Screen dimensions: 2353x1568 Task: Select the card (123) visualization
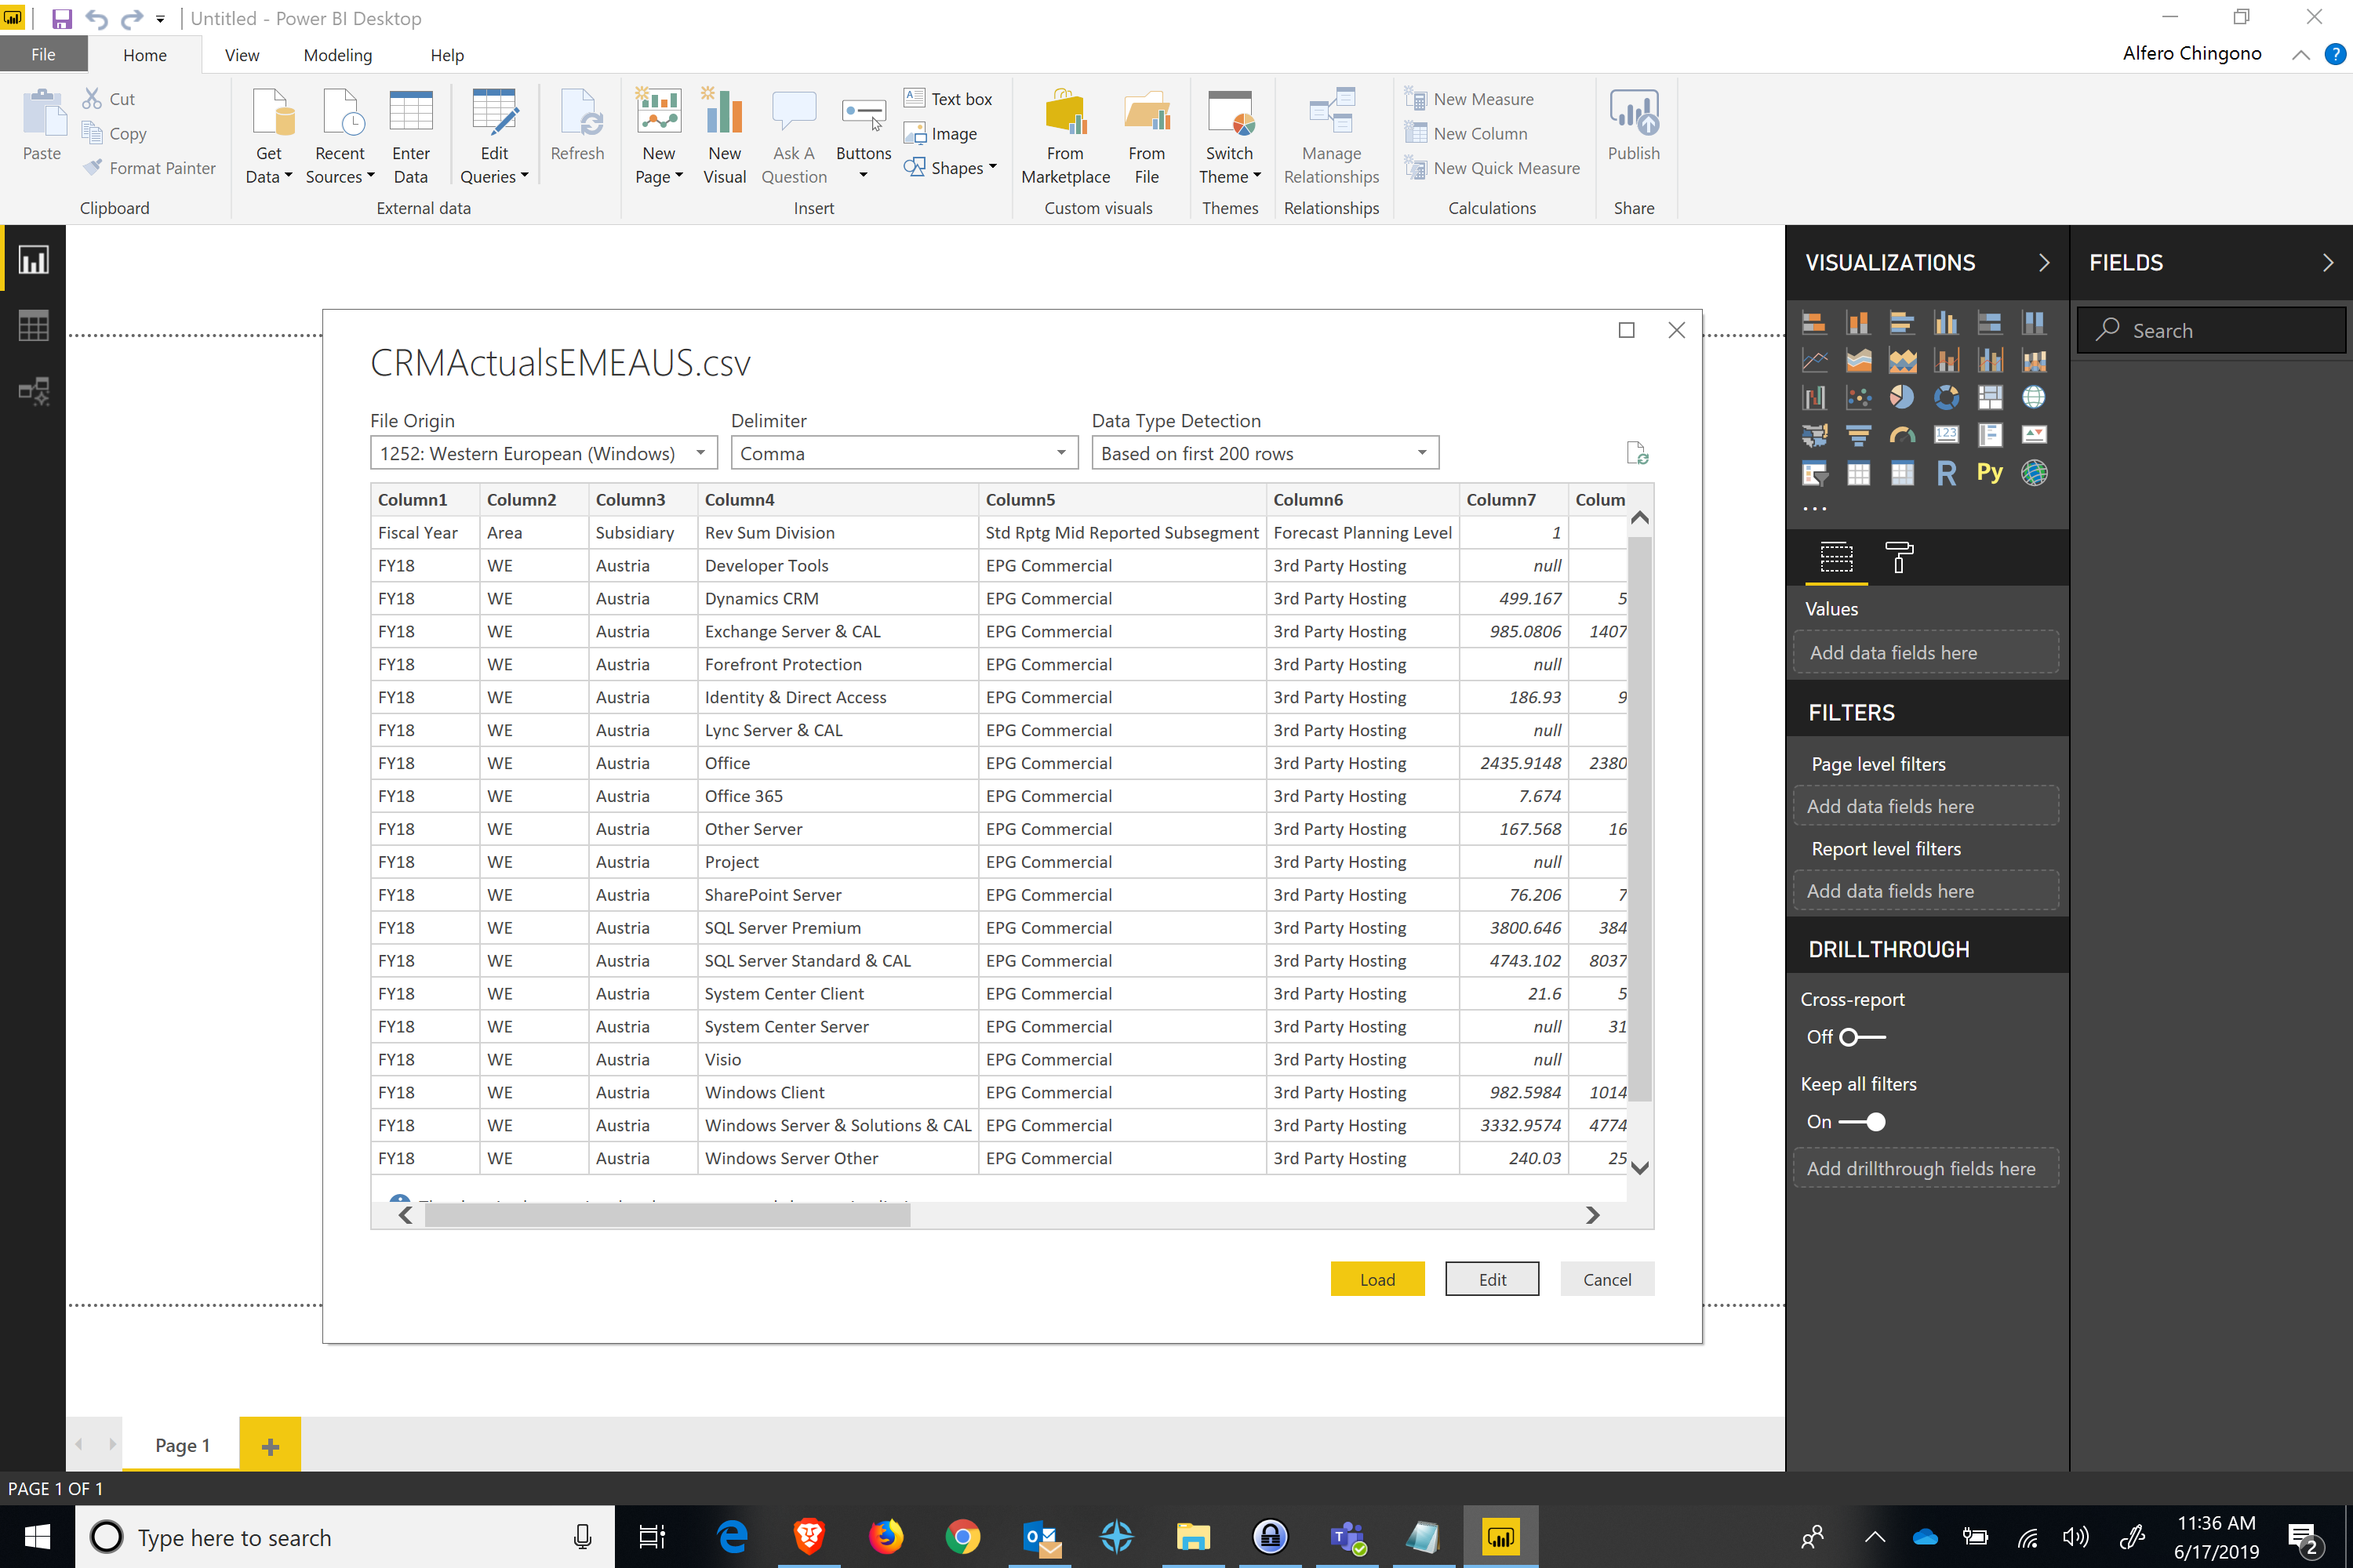[x=1946, y=434]
